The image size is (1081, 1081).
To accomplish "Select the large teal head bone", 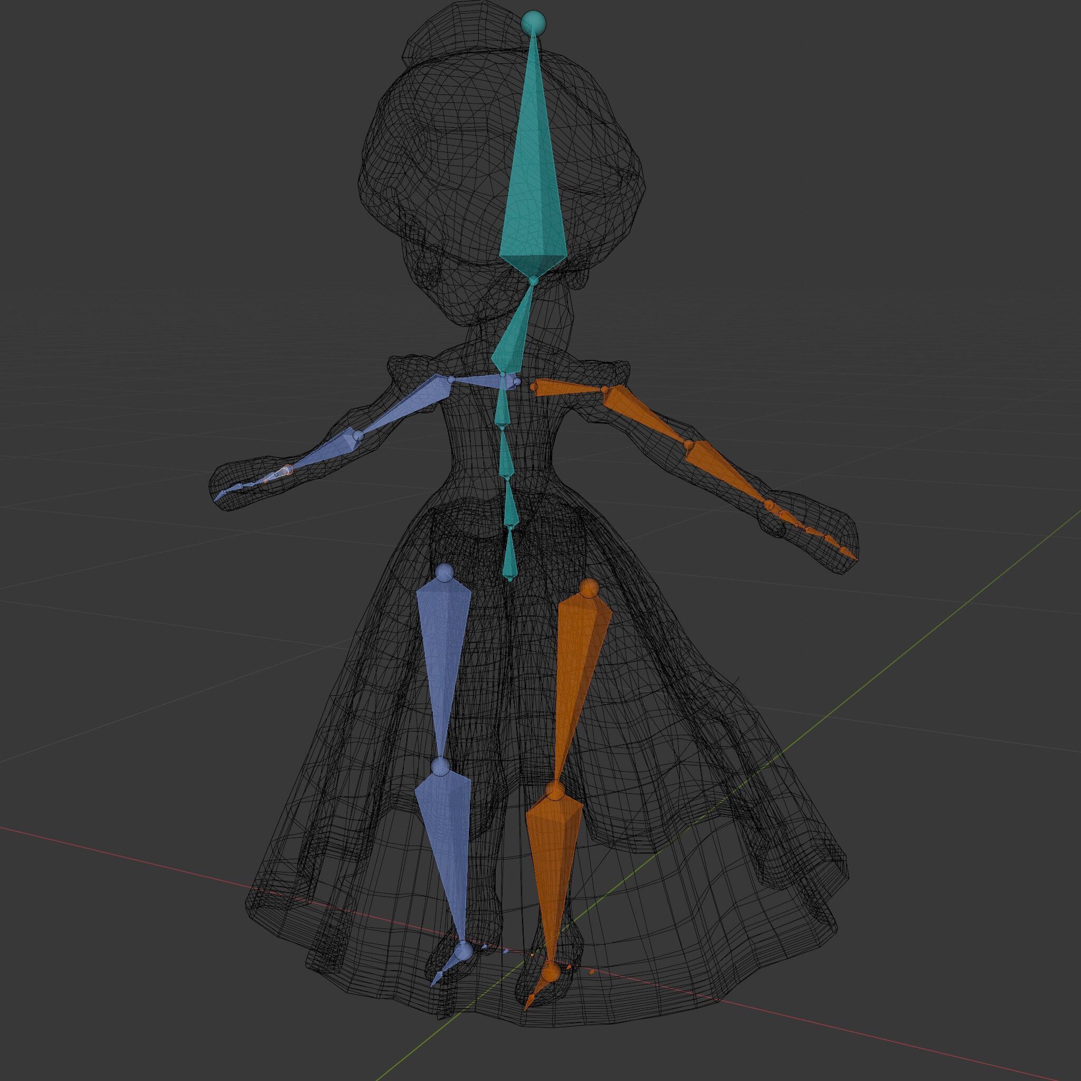I will tap(533, 168).
